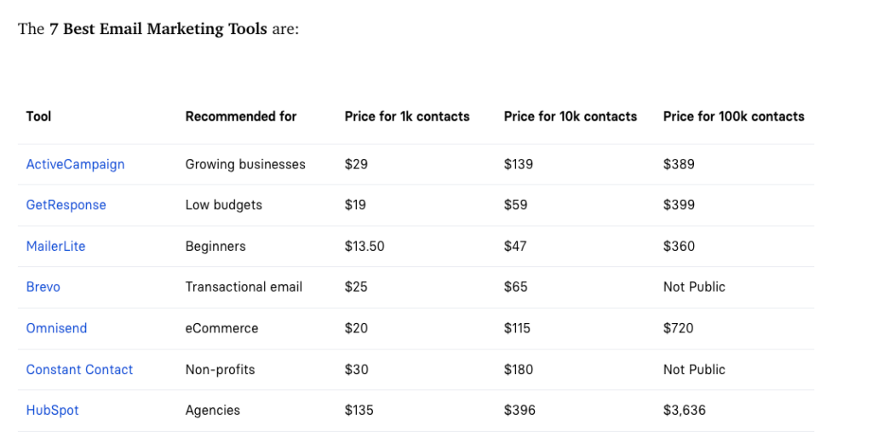This screenshot has height=448, width=872.
Task: Visit the Brevo link
Action: pos(43,287)
